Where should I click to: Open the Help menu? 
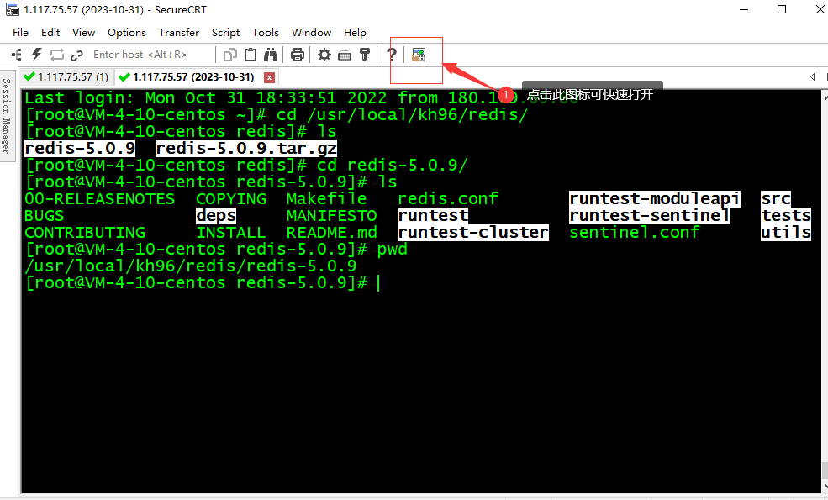click(355, 33)
